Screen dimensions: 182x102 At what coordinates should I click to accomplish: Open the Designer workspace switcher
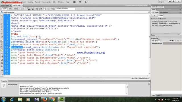coord(162,2)
